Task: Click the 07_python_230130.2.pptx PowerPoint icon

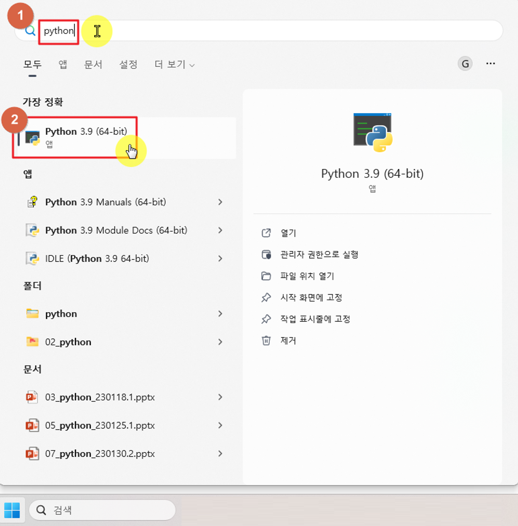Action: coord(32,453)
